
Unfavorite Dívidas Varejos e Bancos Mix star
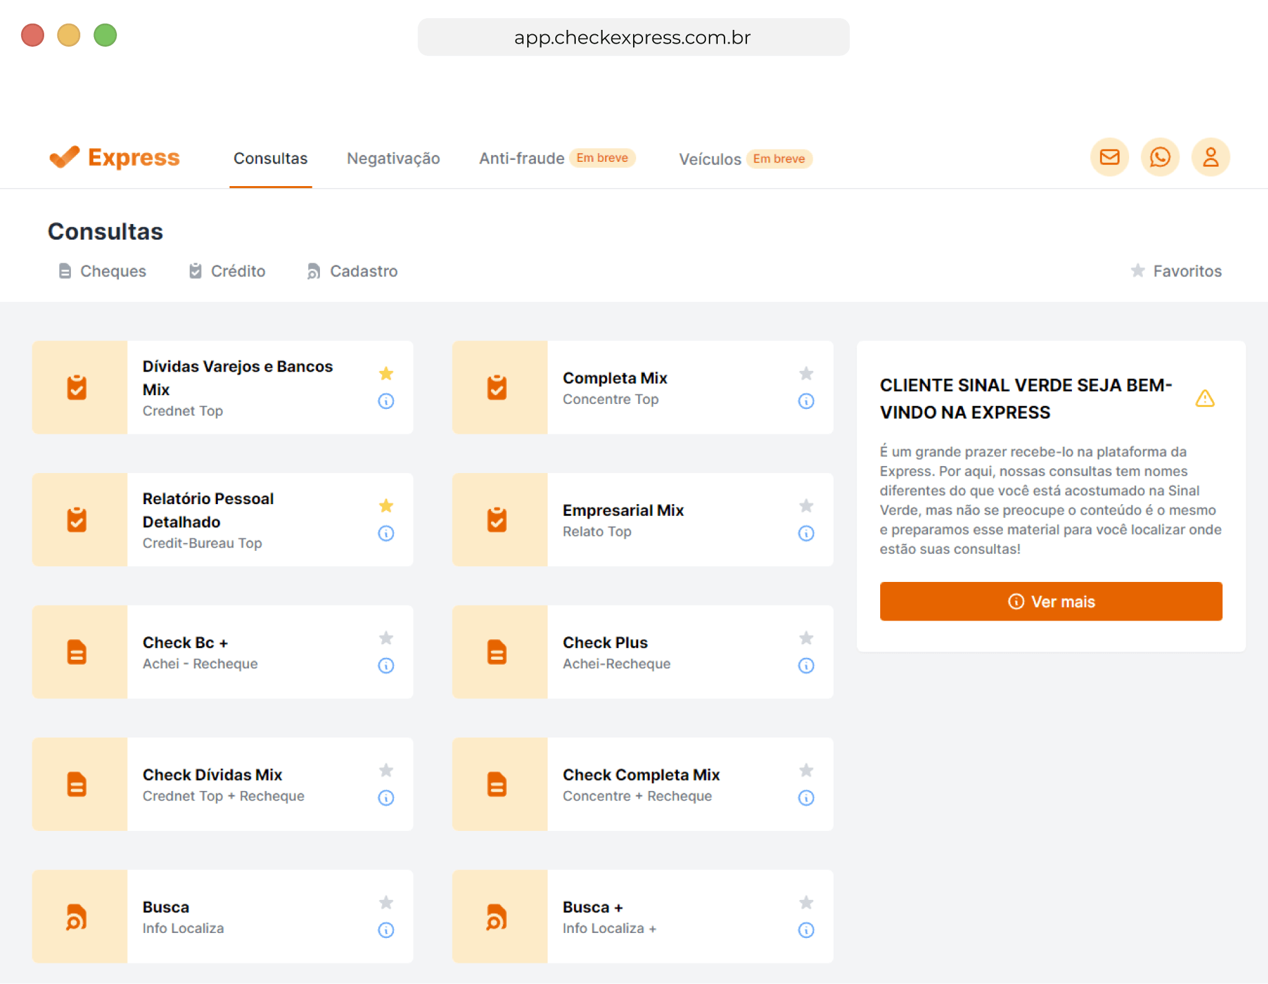pyautogui.click(x=386, y=373)
